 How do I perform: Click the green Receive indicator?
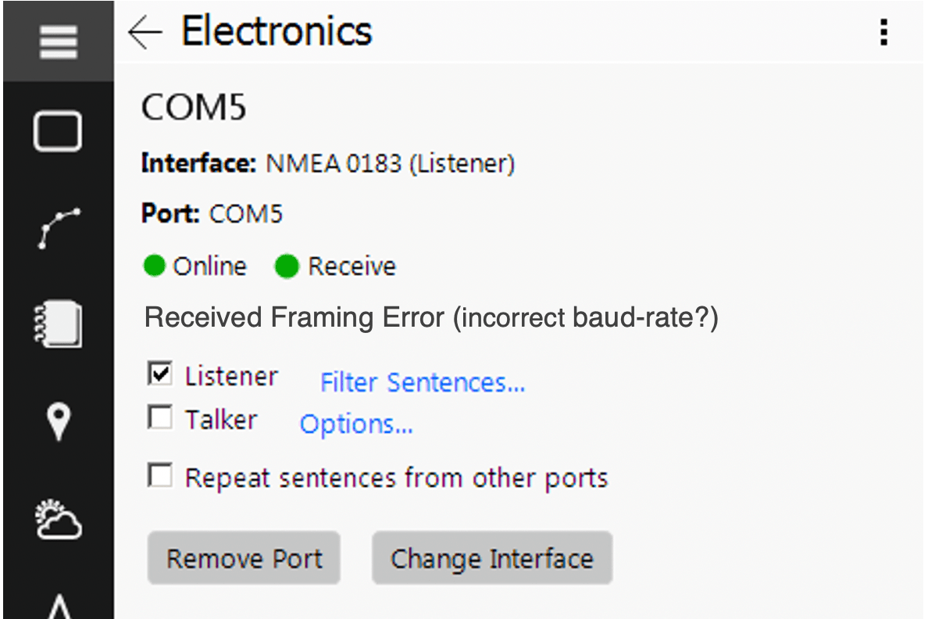[287, 266]
